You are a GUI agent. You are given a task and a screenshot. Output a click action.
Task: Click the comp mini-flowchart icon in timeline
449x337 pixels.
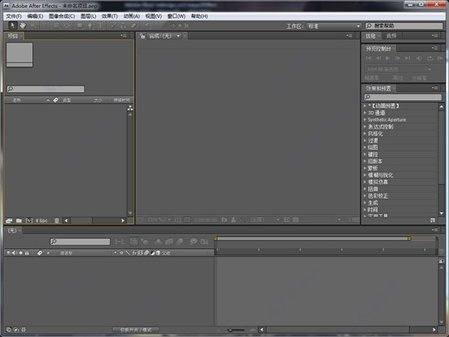pyautogui.click(x=120, y=242)
